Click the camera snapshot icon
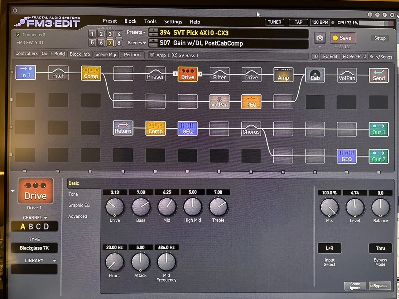The image size is (399, 299). tap(320, 38)
